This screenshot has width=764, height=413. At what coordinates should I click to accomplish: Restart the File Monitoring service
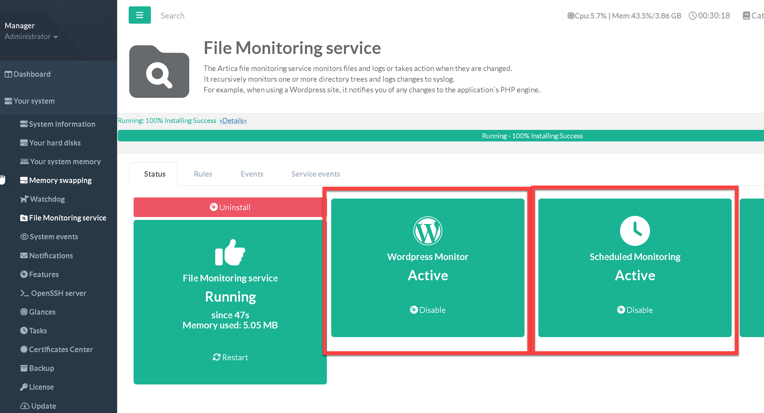pyautogui.click(x=230, y=357)
